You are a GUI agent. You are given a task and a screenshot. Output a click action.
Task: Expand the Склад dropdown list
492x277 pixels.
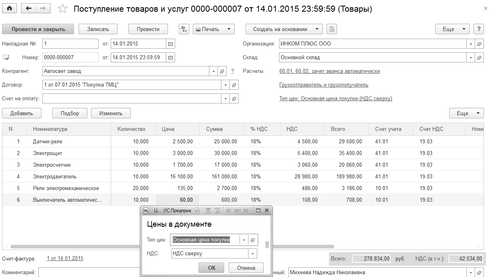tap(471, 57)
